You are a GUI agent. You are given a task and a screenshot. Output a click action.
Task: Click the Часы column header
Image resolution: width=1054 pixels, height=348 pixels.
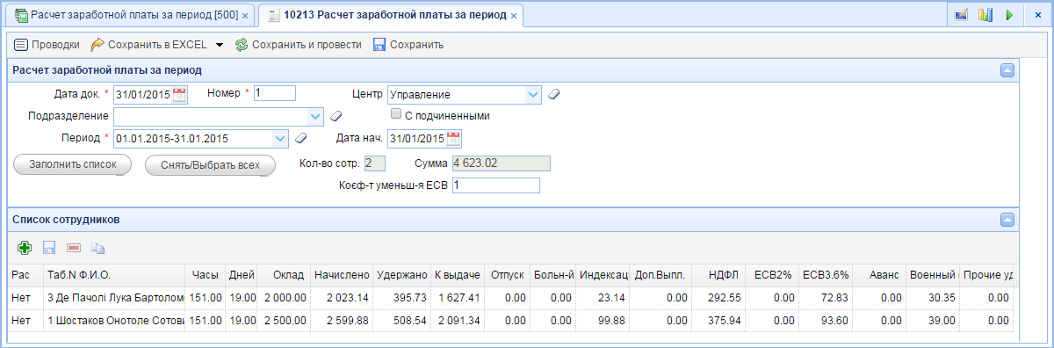click(x=205, y=275)
